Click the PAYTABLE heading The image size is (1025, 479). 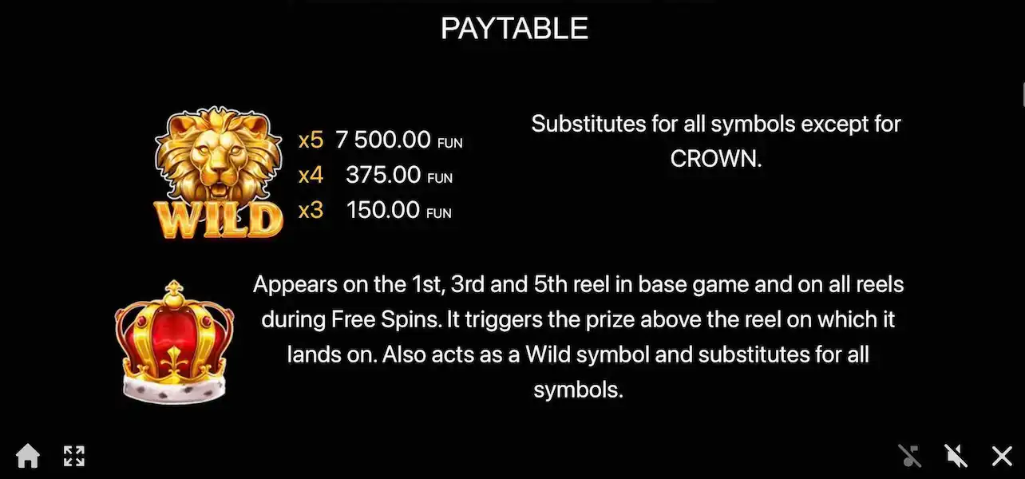pyautogui.click(x=514, y=29)
